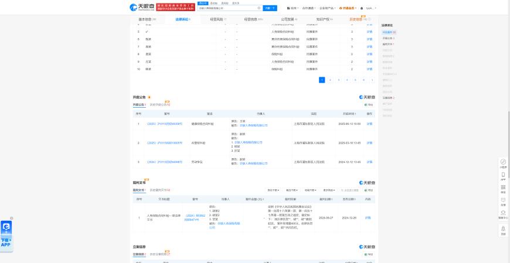Jump to 立案信息 in right anchor list

point(388,98)
